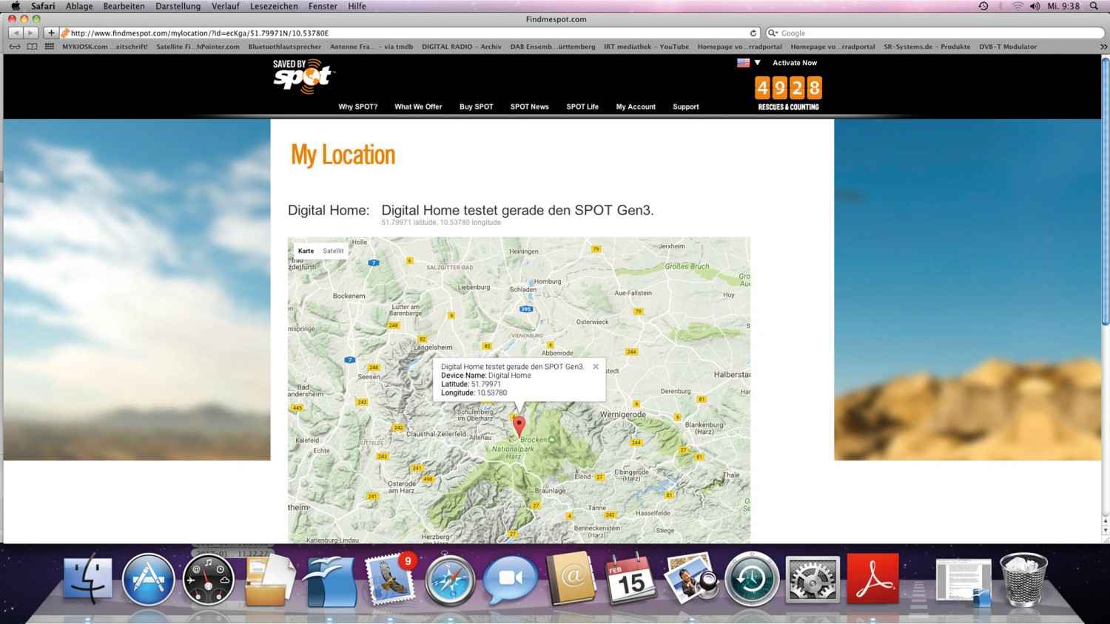
Task: Open Mail with 9 unread badge
Action: tap(390, 580)
